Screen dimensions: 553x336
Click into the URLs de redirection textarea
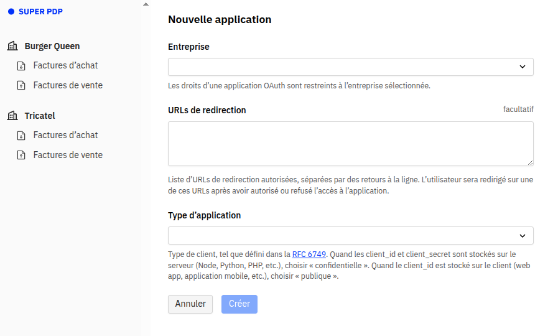[351, 144]
